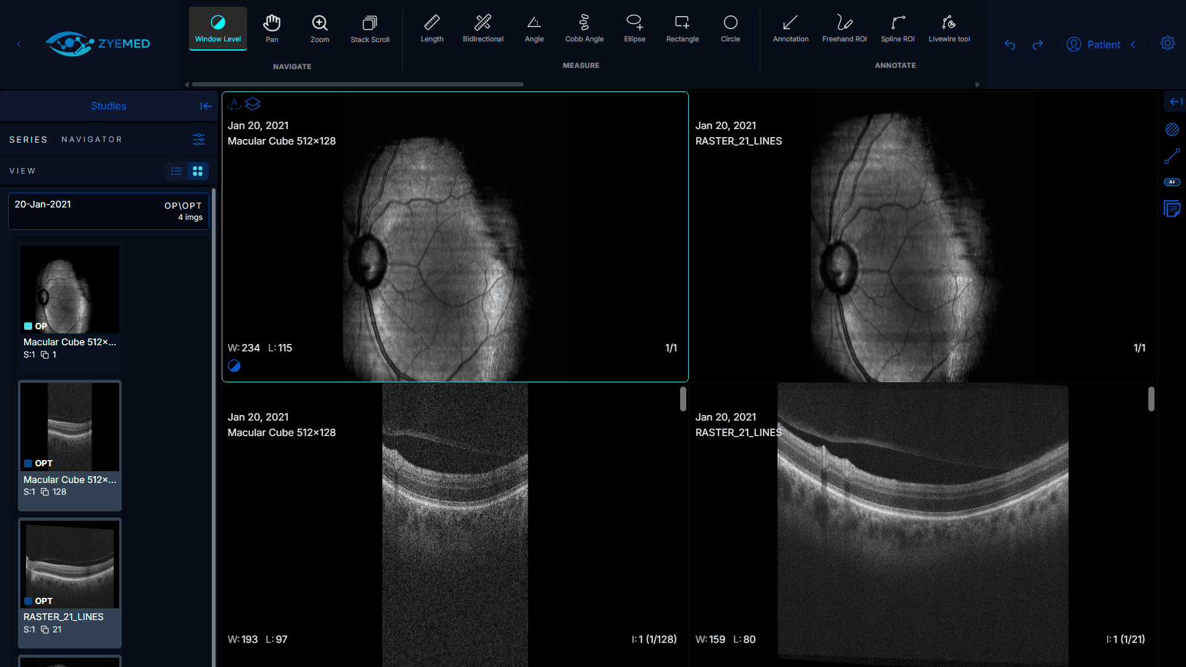Select the Cobb Angle tool
This screenshot has height=667, width=1186.
pyautogui.click(x=584, y=28)
